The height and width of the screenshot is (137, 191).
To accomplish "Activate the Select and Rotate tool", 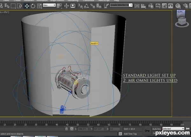I will tap(33, 6).
